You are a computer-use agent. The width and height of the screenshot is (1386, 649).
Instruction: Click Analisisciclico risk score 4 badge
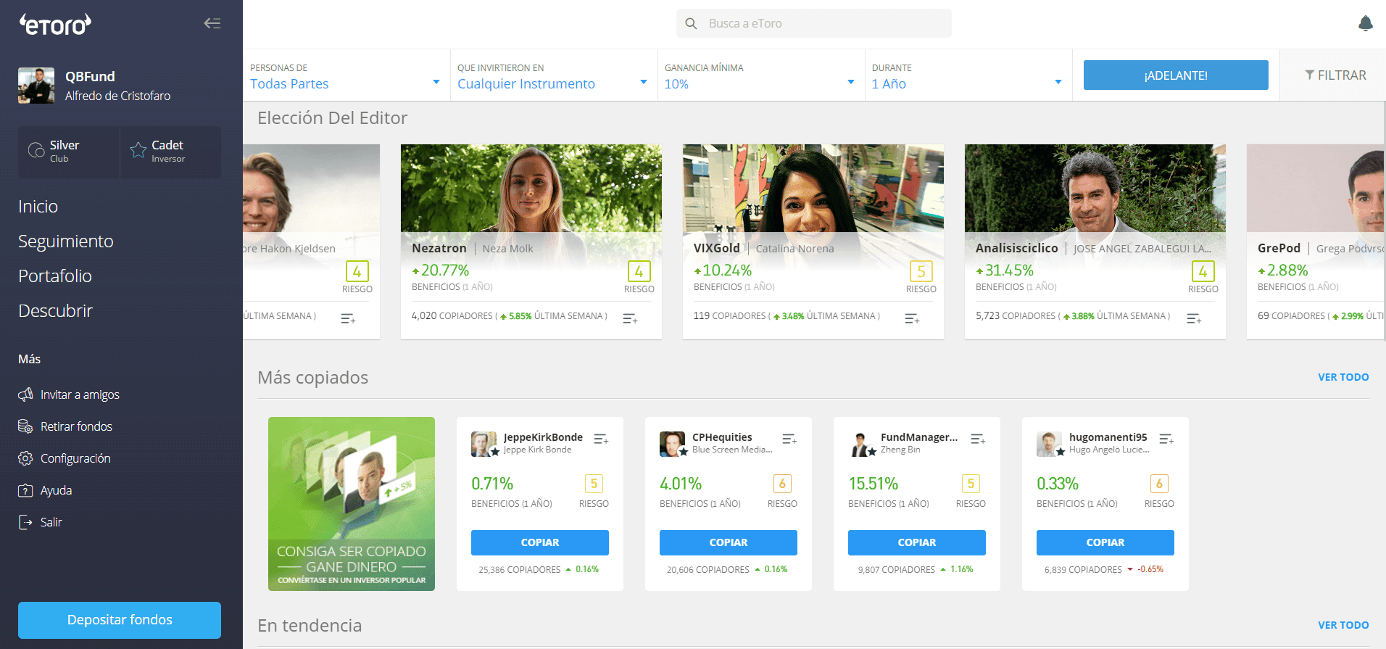click(1203, 271)
